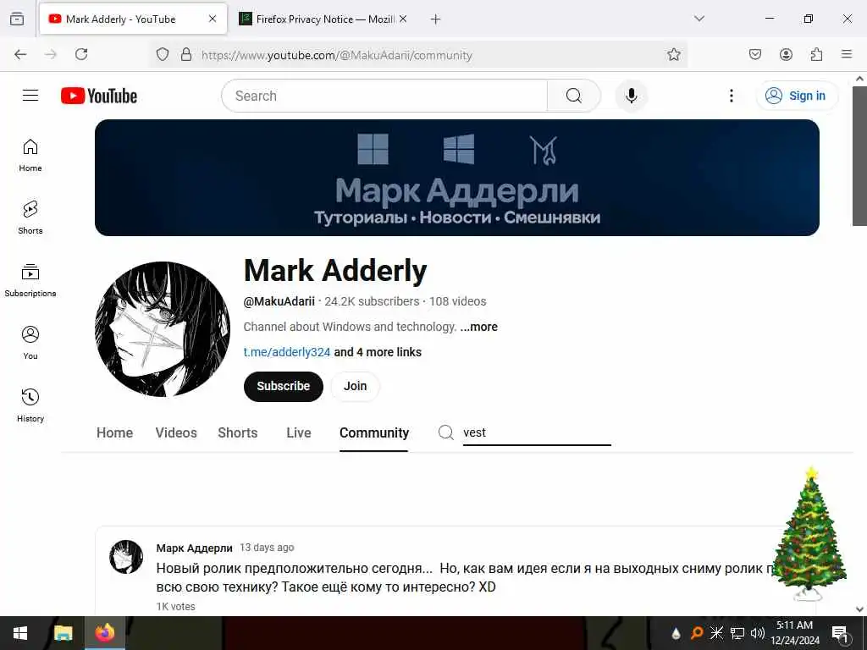
Task: Open channel Videos tab
Action: [x=176, y=432]
